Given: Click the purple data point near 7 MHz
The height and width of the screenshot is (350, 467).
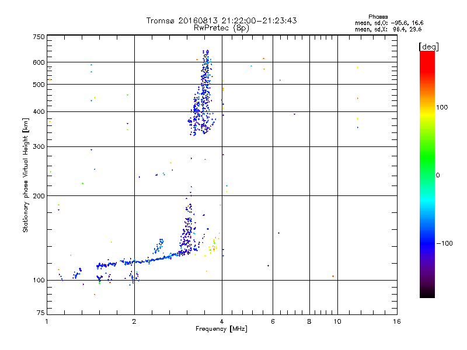Looking at the screenshot, I should tap(295, 114).
